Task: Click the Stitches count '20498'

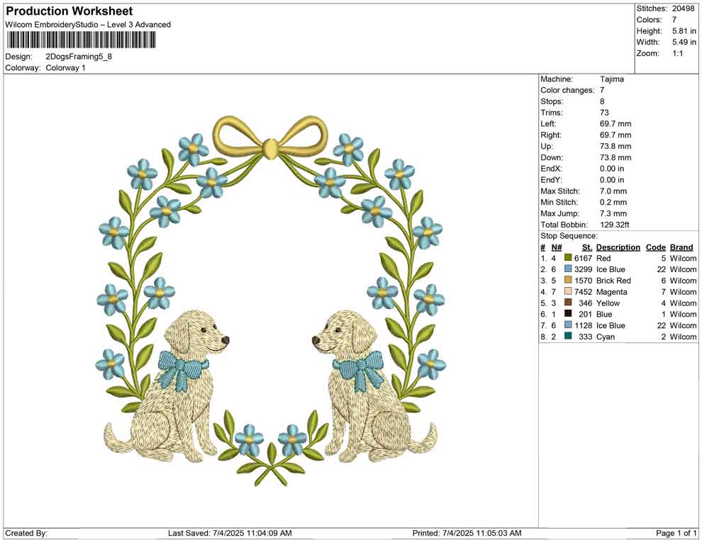Action: click(x=683, y=9)
